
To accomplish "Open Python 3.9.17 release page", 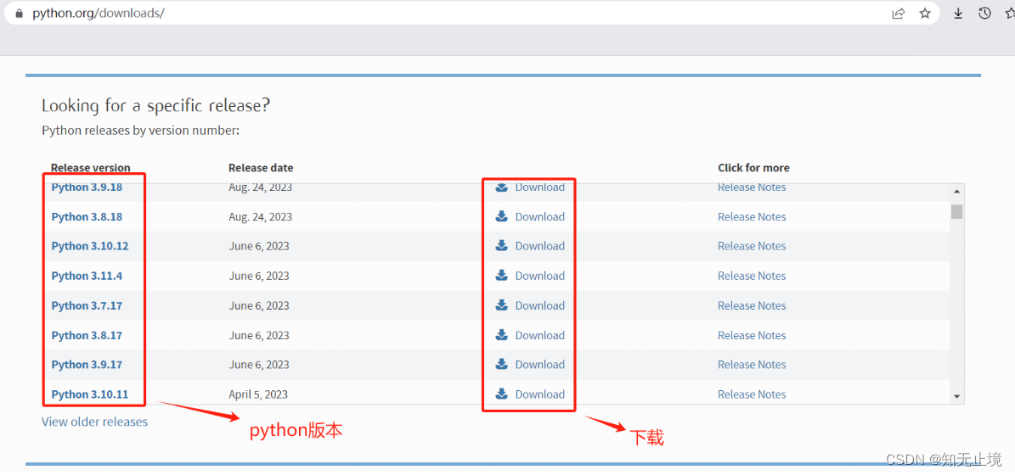I will pyautogui.click(x=87, y=365).
